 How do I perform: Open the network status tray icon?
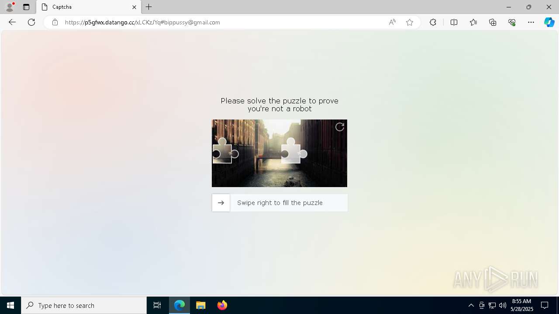pyautogui.click(x=492, y=305)
